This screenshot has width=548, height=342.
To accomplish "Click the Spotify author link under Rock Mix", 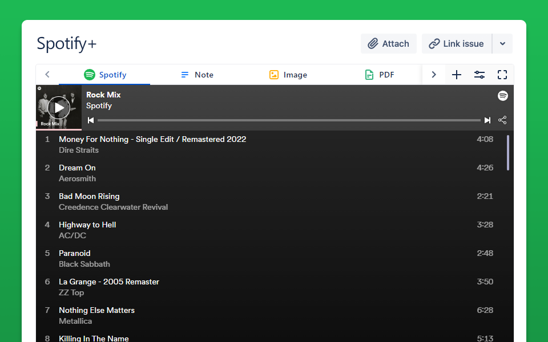I will click(99, 106).
